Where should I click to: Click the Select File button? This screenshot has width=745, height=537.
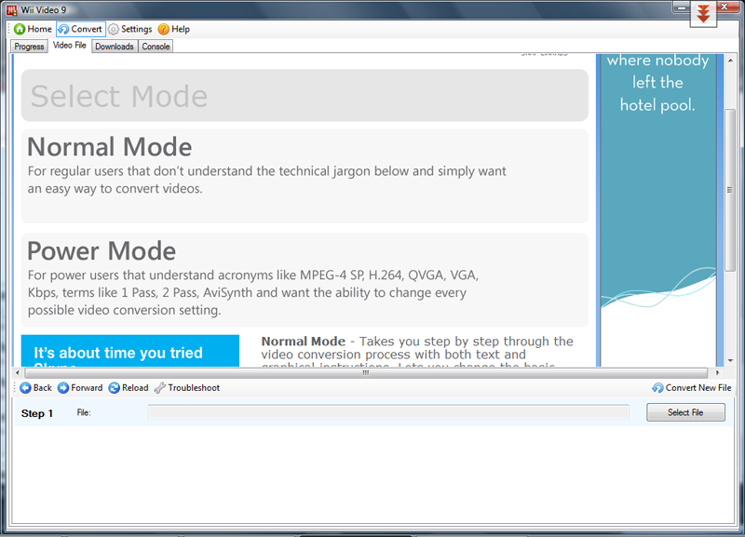click(x=685, y=412)
